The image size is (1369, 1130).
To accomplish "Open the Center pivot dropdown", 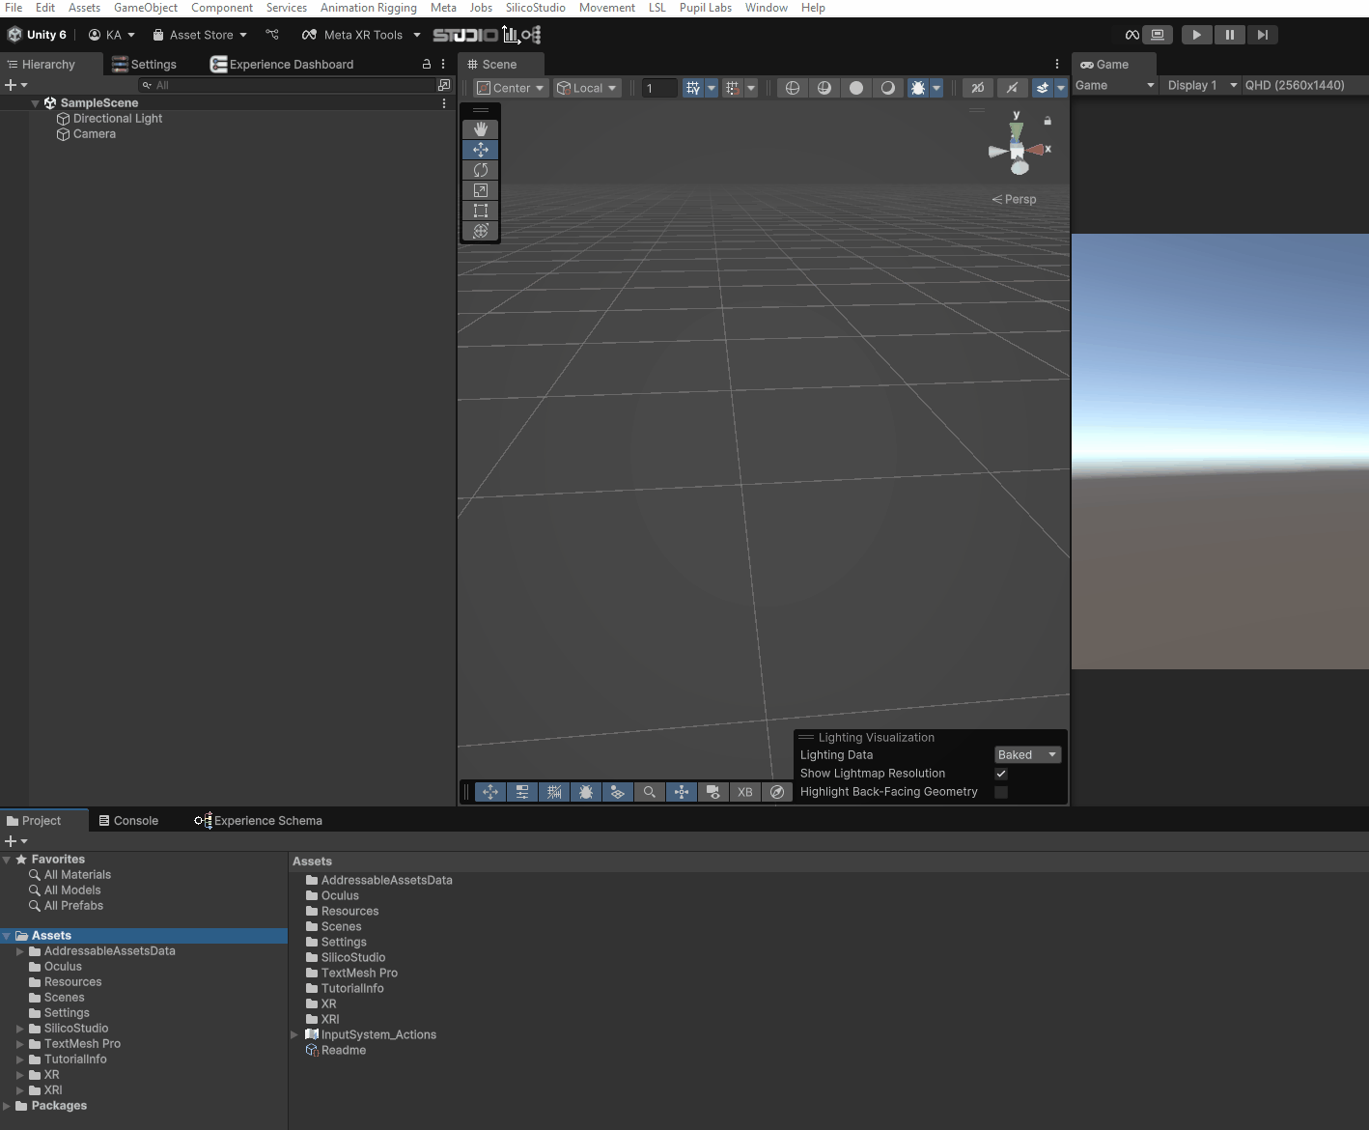I will tap(511, 88).
